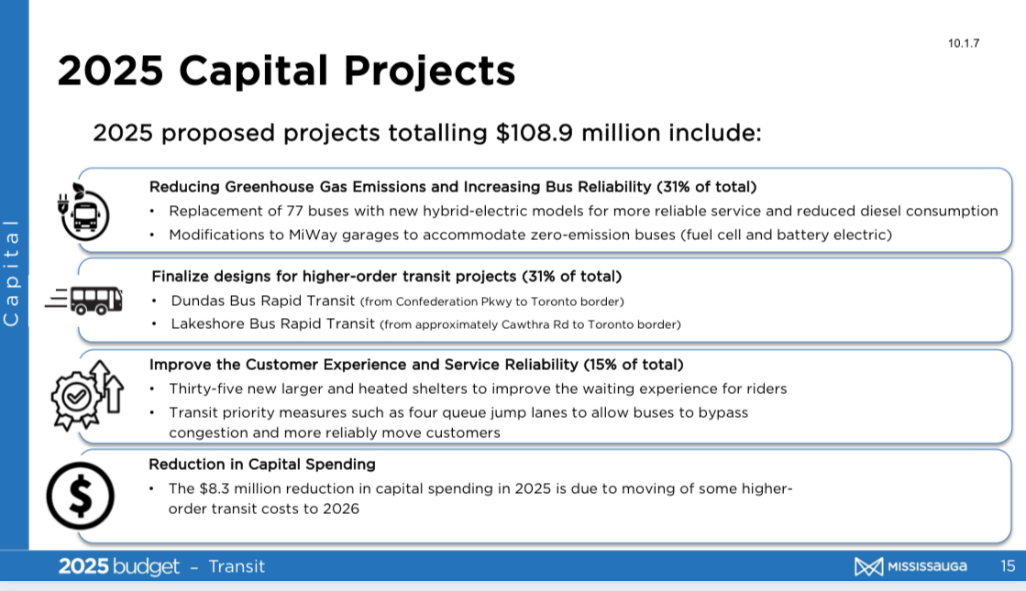Select the higher-order transit projects heading
This screenshot has width=1026, height=591.
386,276
